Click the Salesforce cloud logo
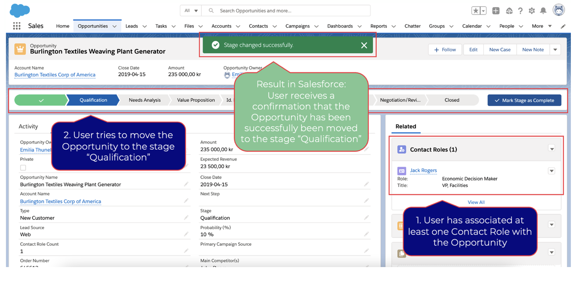 [x=19, y=11]
